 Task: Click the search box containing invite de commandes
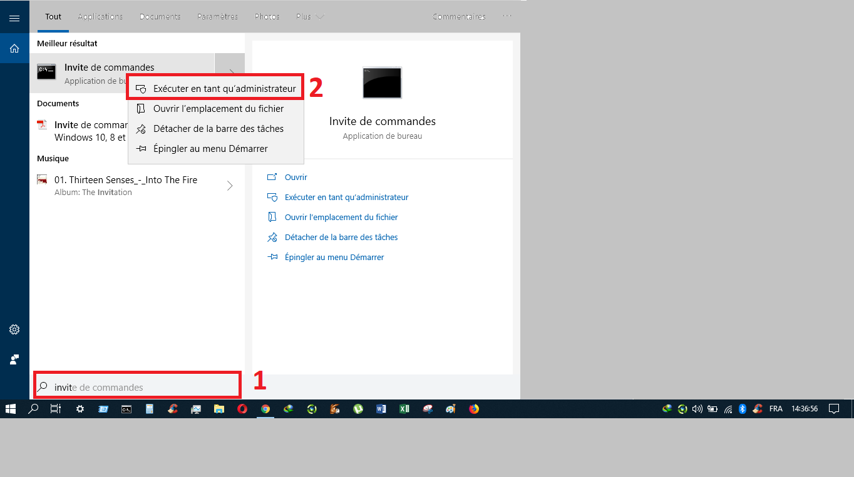pyautogui.click(x=138, y=387)
